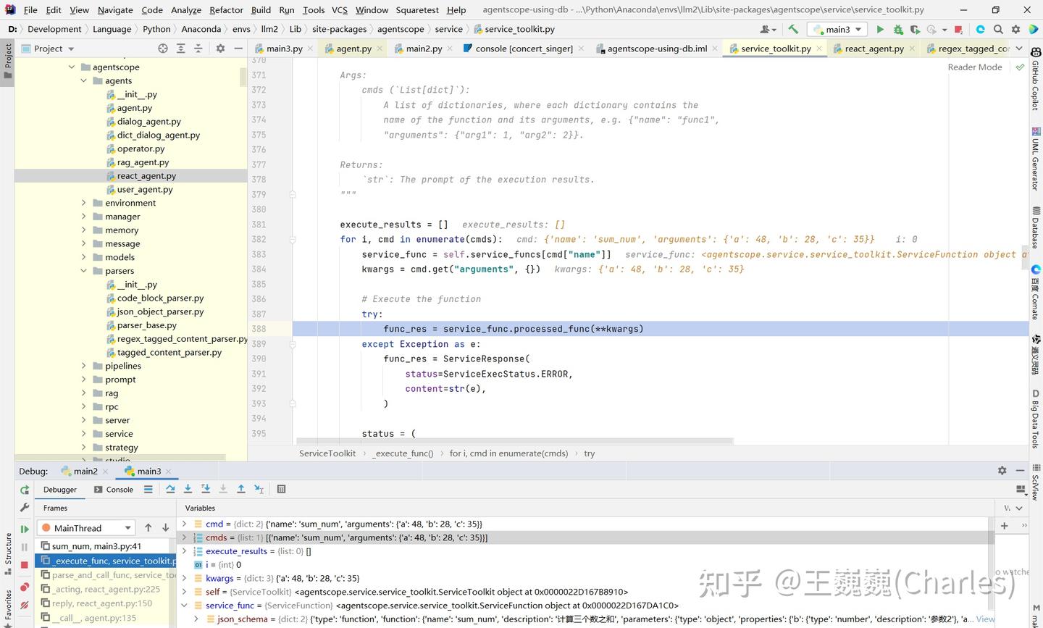Click the breakpoint circle in debug sidebar

24,587
